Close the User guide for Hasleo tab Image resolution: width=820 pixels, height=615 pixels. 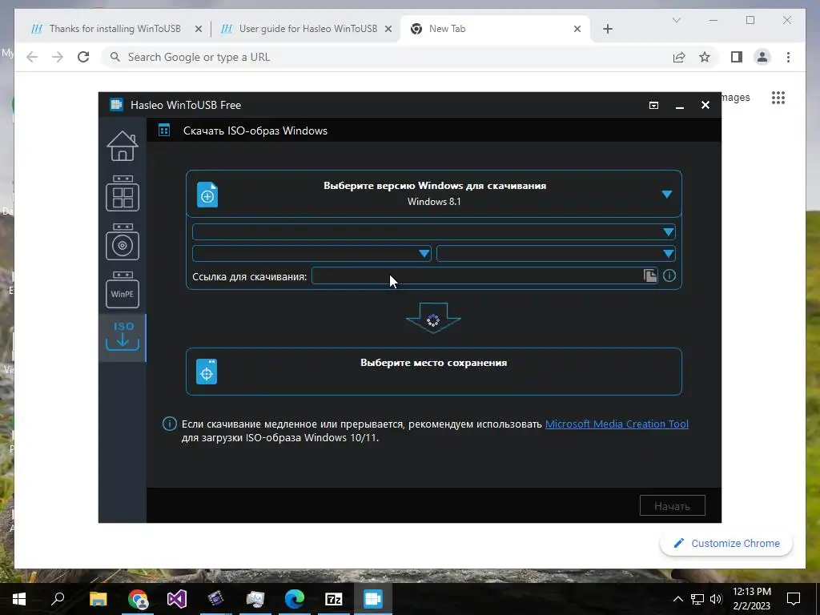click(x=388, y=29)
